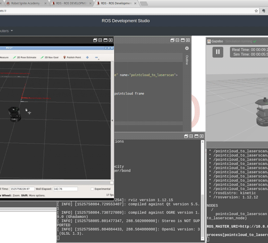Minimize the shell window
Viewport: 268px width, 243px height.
[191, 136]
